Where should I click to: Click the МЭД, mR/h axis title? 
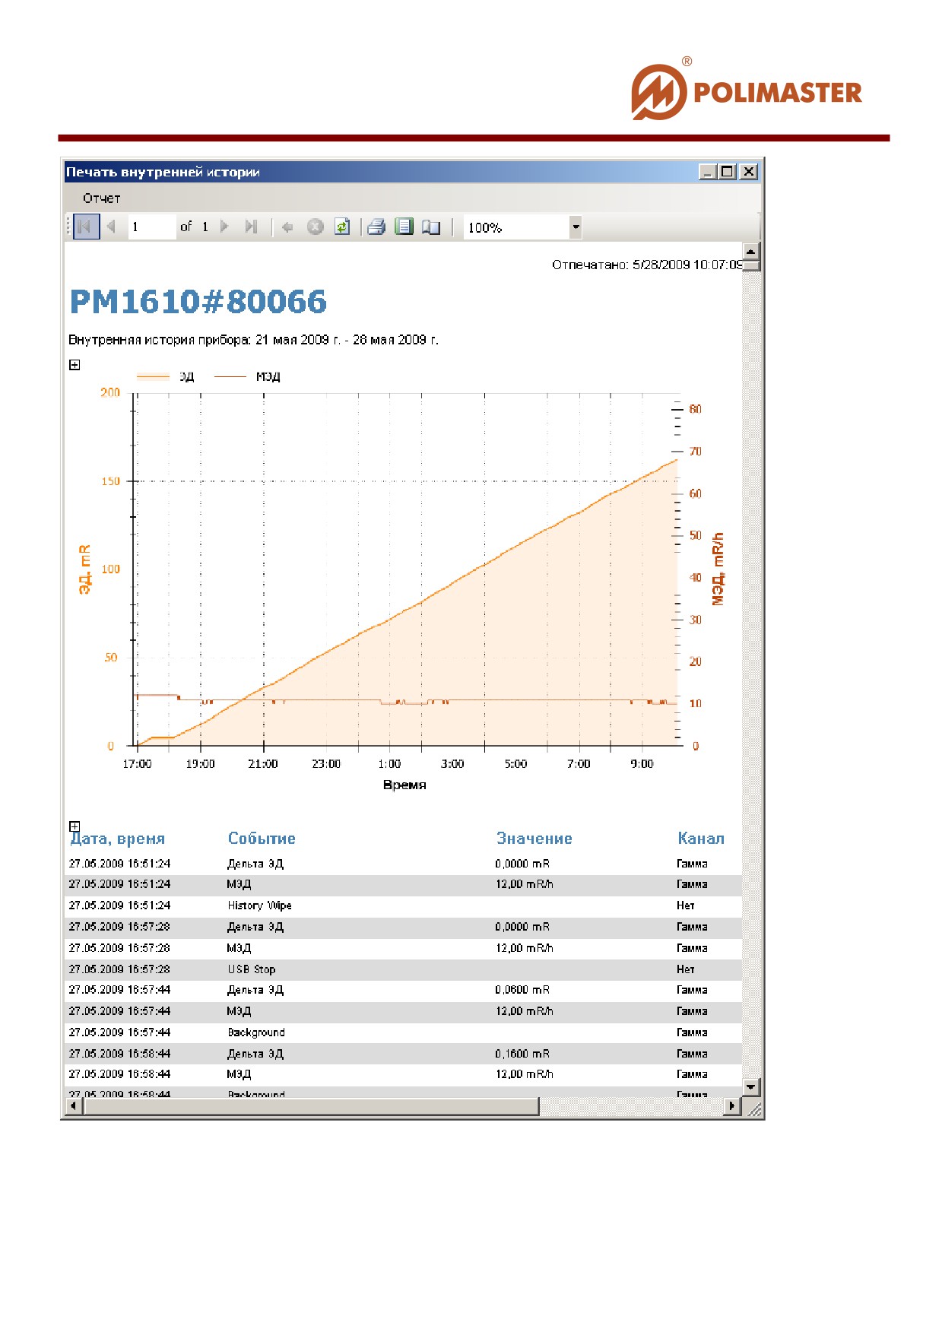point(718,569)
